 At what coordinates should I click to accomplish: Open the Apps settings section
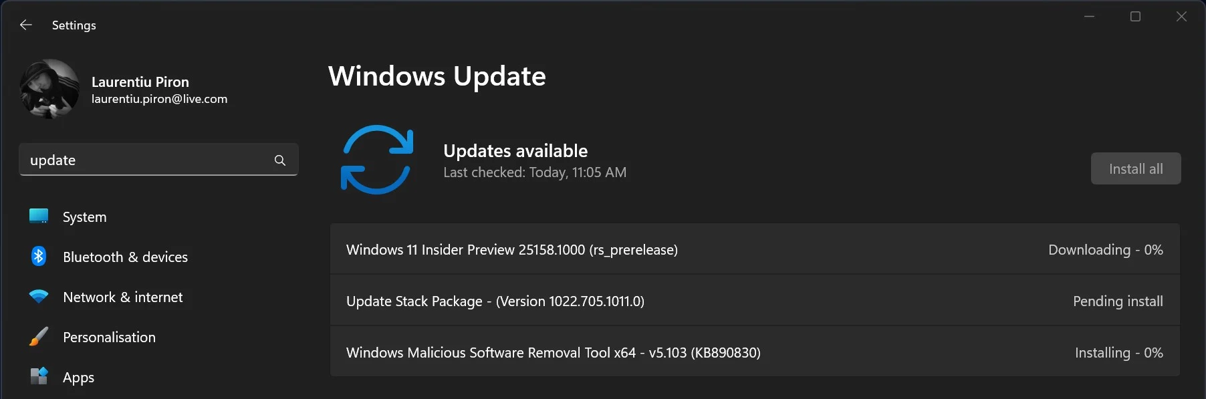click(78, 378)
